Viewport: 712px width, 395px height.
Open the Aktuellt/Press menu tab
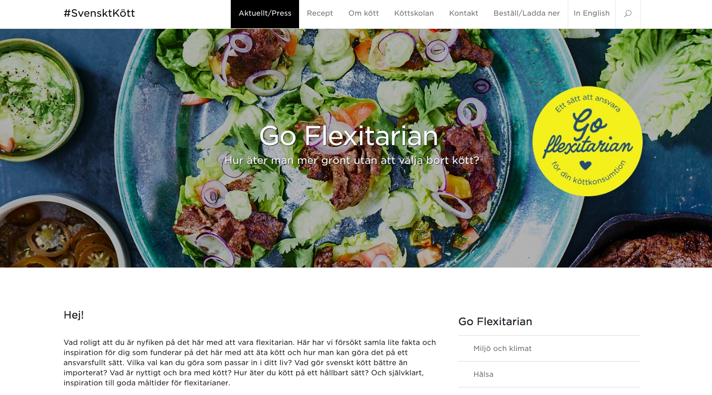point(265,14)
